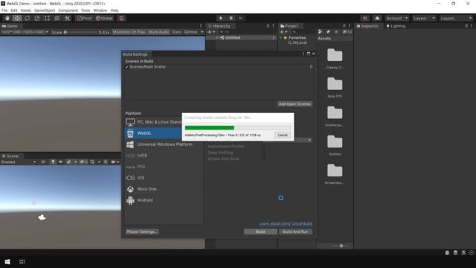Screen dimensions: 476x268
Task: Open the Component menu
Action: tap(68, 10)
